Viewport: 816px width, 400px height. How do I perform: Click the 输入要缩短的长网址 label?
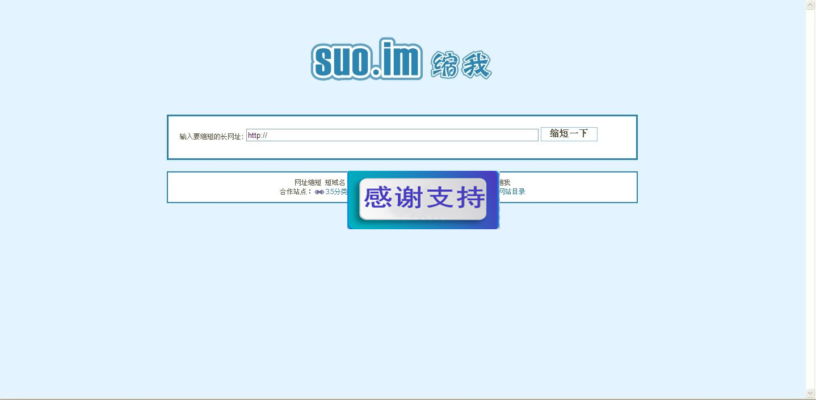pos(211,137)
